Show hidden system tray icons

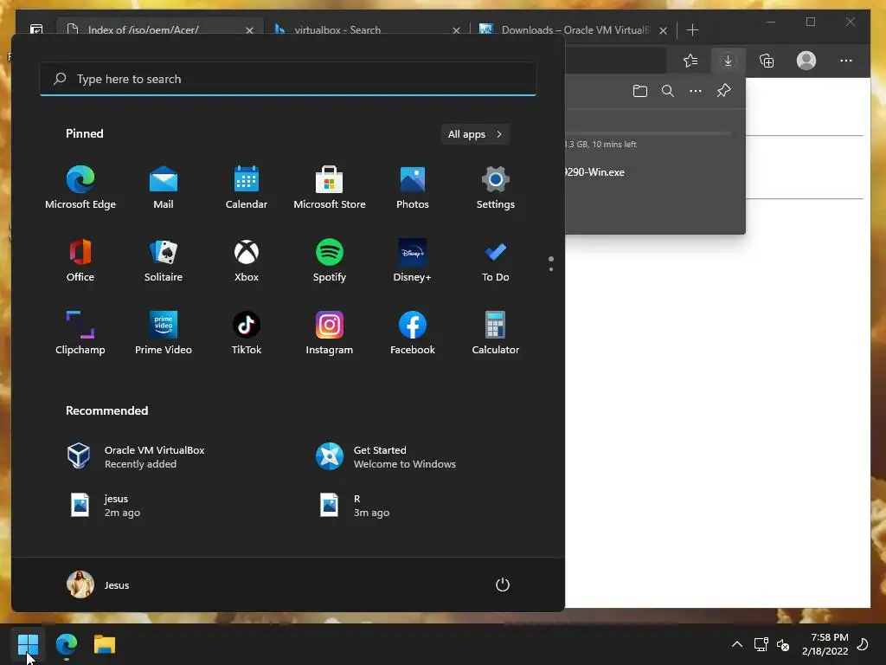pyautogui.click(x=737, y=644)
